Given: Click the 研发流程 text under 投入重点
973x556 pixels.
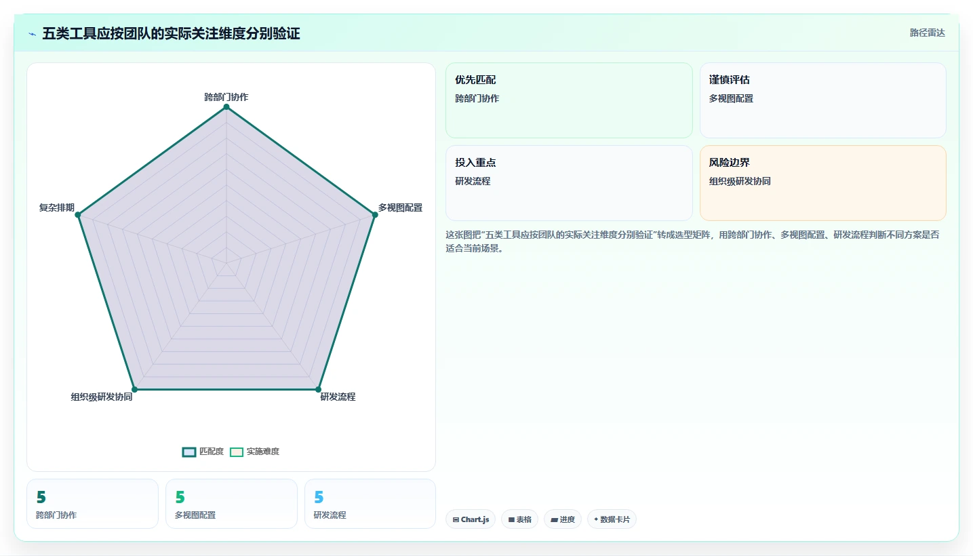Looking at the screenshot, I should point(473,181).
